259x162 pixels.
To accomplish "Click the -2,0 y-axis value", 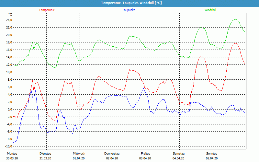I will (x=9, y=117).
